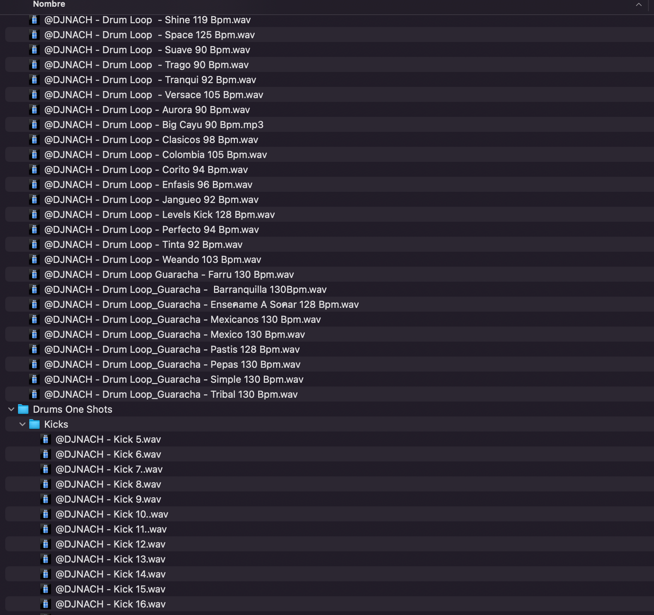Click the Kicks folder icon
Viewport: 654px width, 615px height.
[x=34, y=424]
